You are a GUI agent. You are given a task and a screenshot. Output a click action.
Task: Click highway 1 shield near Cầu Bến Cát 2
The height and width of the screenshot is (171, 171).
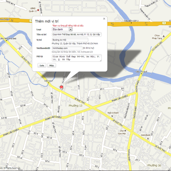coord(164,23)
